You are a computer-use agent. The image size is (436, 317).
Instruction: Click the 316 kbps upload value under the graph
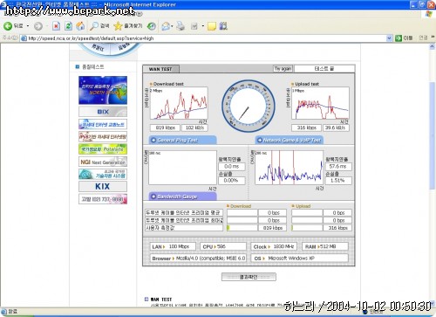click(x=306, y=127)
